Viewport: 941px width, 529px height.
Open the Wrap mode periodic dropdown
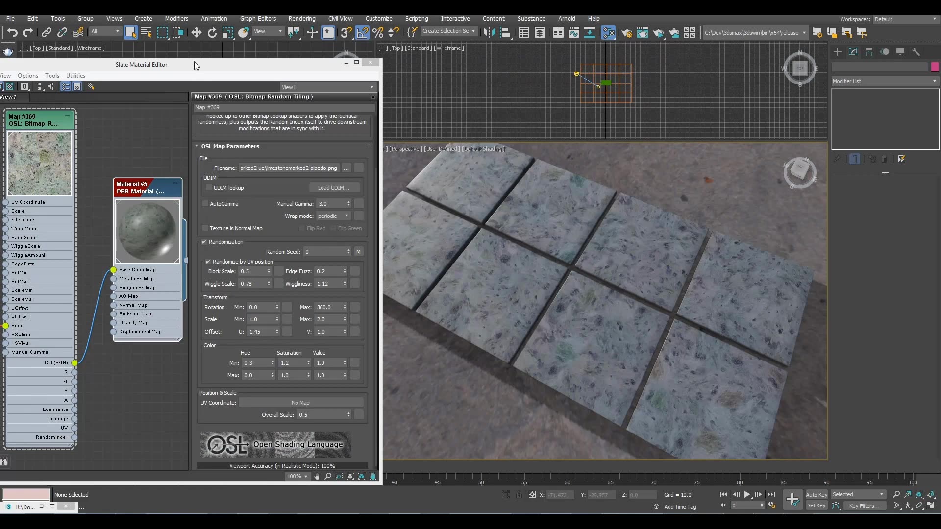click(x=333, y=216)
